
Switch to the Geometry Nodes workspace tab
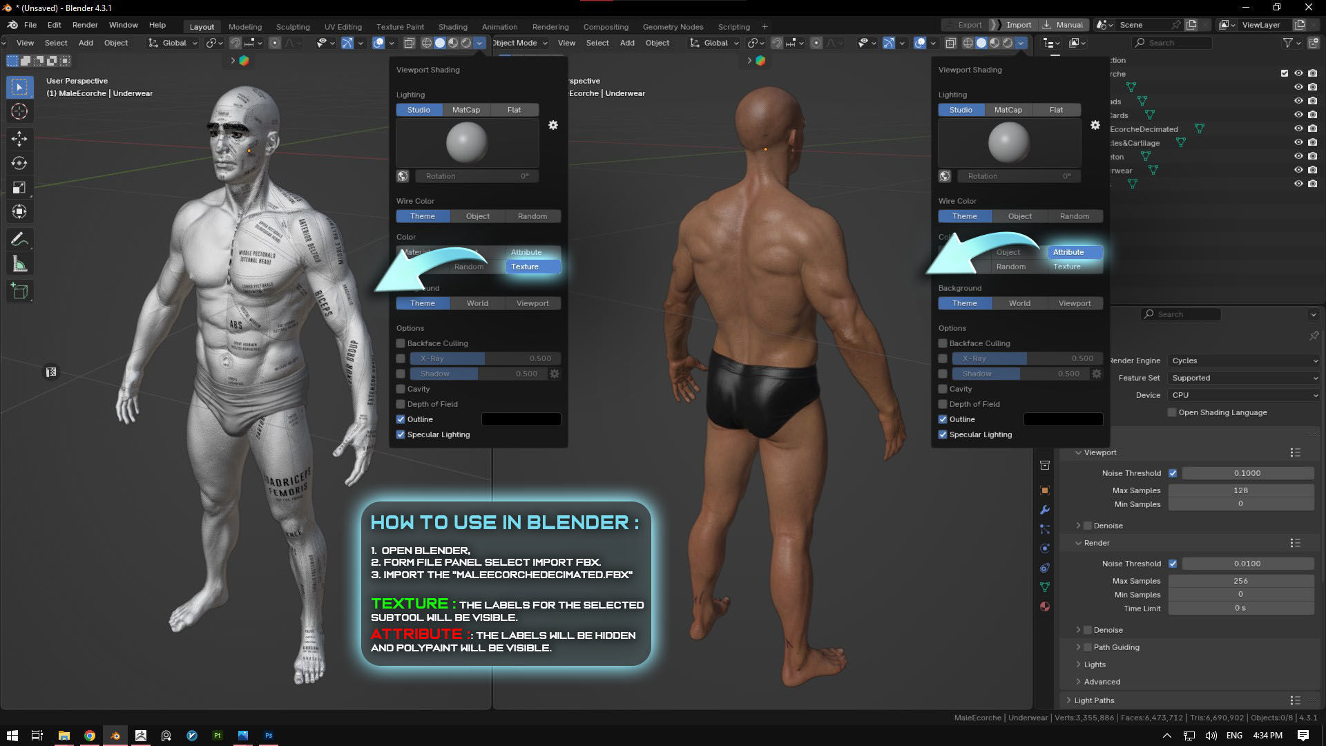point(673,27)
